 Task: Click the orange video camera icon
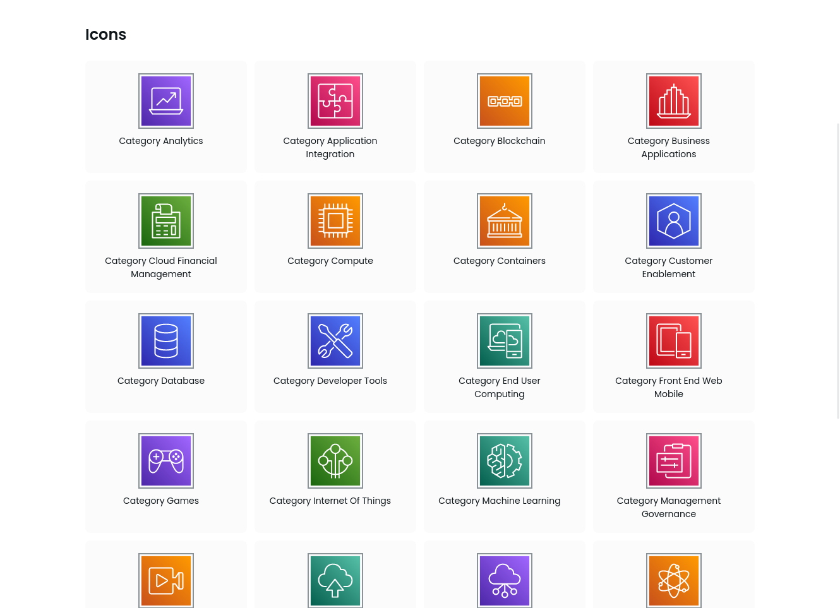click(x=166, y=581)
